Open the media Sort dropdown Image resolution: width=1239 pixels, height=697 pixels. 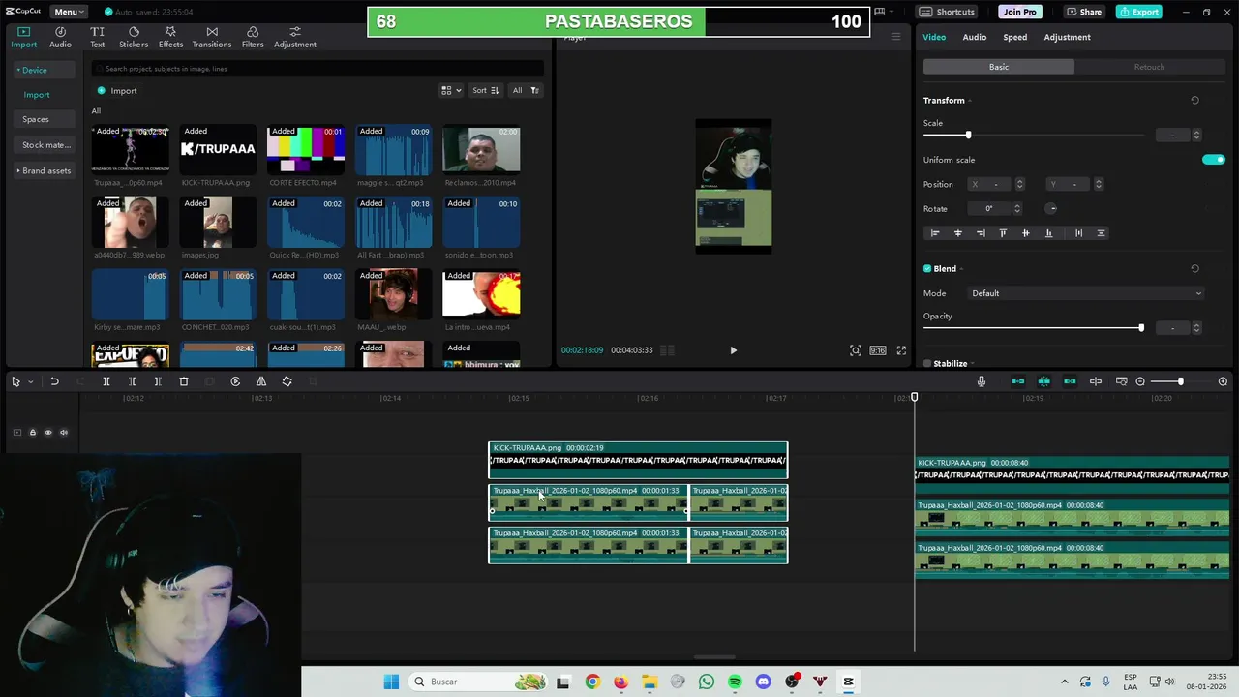pos(485,91)
